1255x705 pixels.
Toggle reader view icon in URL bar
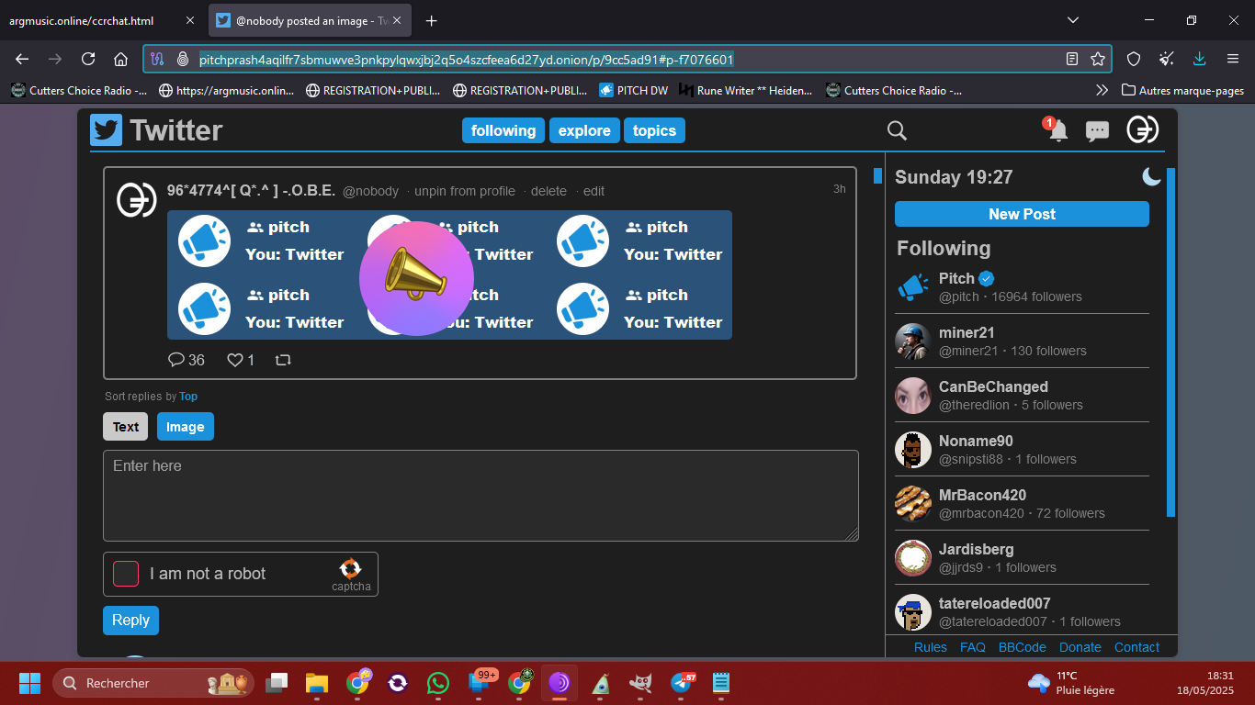click(1072, 59)
